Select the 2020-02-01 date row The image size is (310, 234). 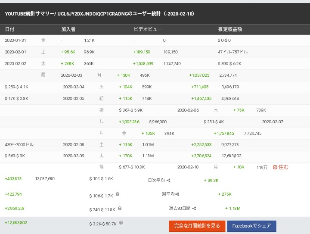pyautogui.click(x=155, y=52)
